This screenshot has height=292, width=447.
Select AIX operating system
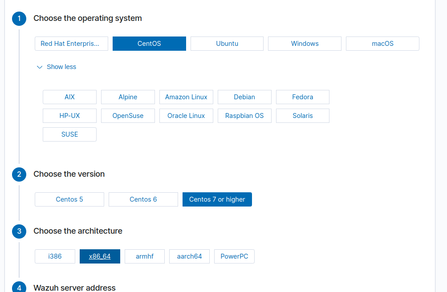click(x=69, y=97)
